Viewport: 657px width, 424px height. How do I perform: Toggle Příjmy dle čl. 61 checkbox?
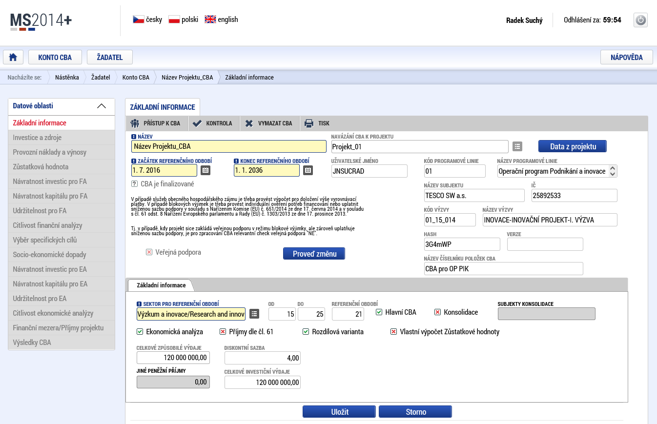tap(223, 332)
